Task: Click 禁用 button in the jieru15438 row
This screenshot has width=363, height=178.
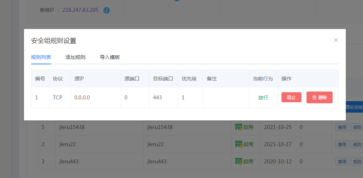Action: click(x=342, y=127)
